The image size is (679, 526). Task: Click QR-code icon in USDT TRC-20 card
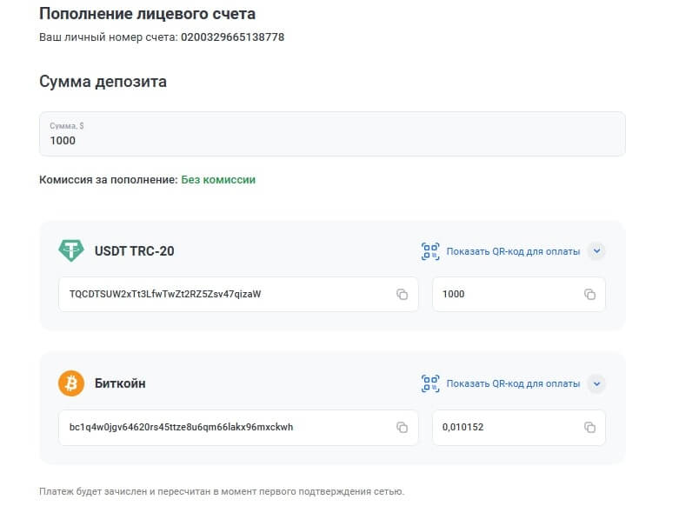[430, 251]
